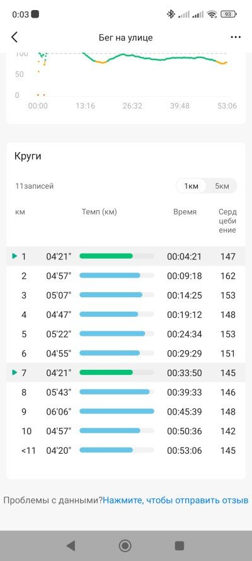Viewport: 252px width, 561px height.
Task: Tap the longest pace bar for lap 9
Action: tap(117, 411)
